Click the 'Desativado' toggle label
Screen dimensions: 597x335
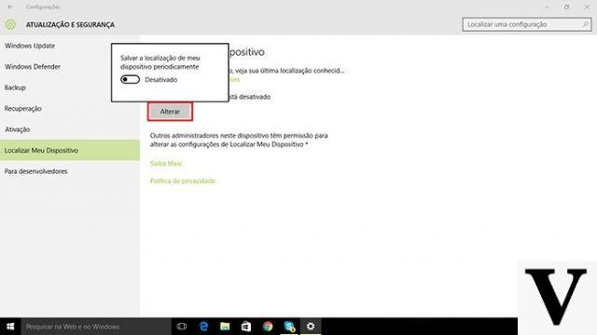(x=161, y=80)
